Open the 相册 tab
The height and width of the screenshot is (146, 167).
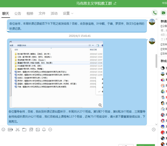(x=30, y=13)
